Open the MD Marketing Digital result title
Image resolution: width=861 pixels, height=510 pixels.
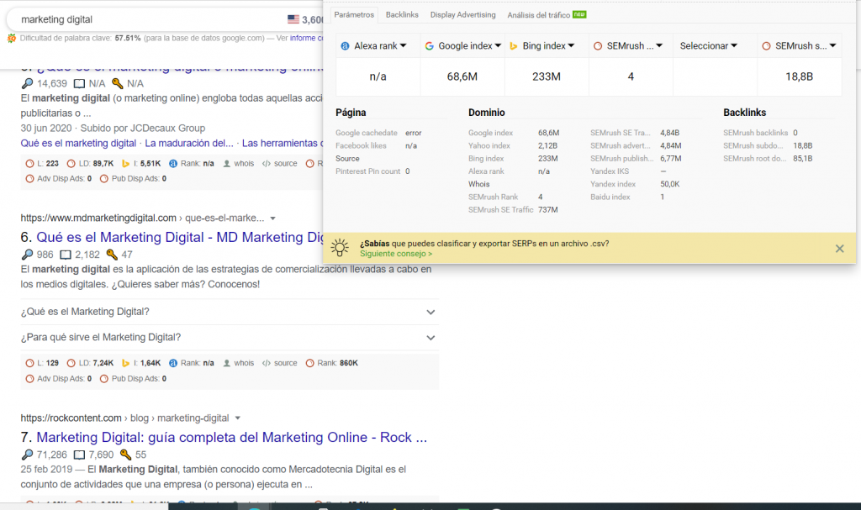180,237
